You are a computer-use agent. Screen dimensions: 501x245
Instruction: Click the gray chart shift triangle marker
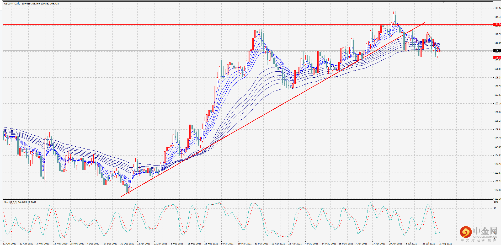point(444,2)
